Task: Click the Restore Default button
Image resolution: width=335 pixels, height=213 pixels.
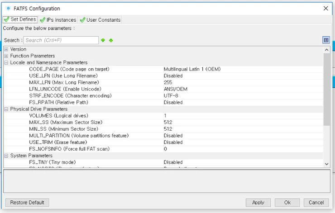Action: pos(27,202)
